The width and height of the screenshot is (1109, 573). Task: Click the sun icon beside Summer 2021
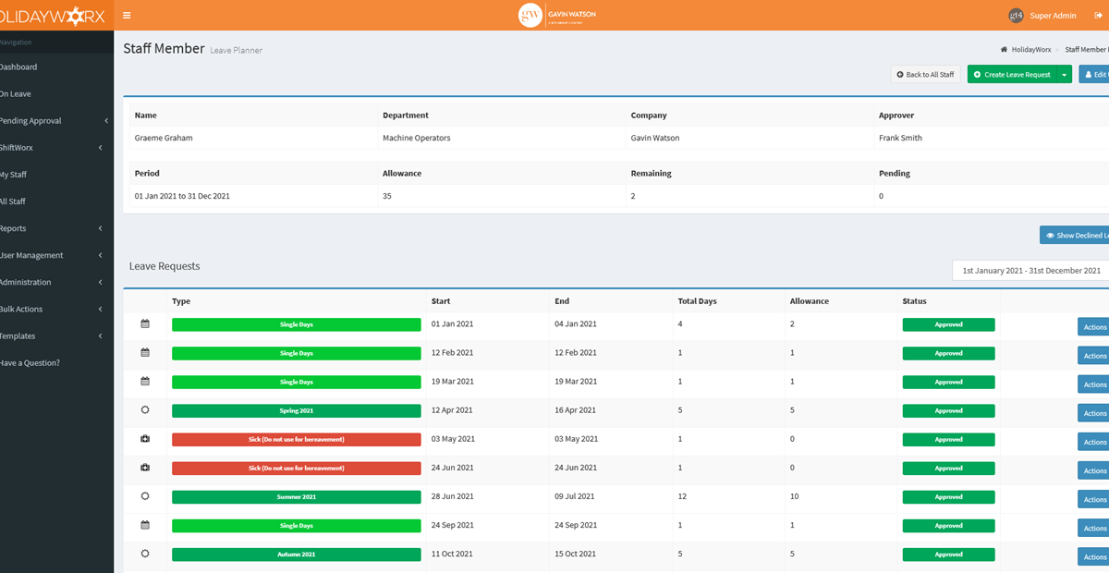point(145,496)
